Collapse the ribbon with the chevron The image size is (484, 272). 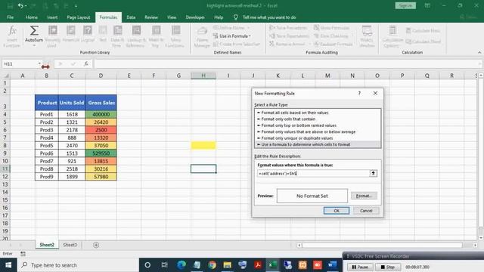(479, 52)
